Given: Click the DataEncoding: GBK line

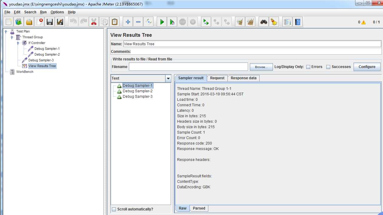Looking at the screenshot, I should [193, 187].
